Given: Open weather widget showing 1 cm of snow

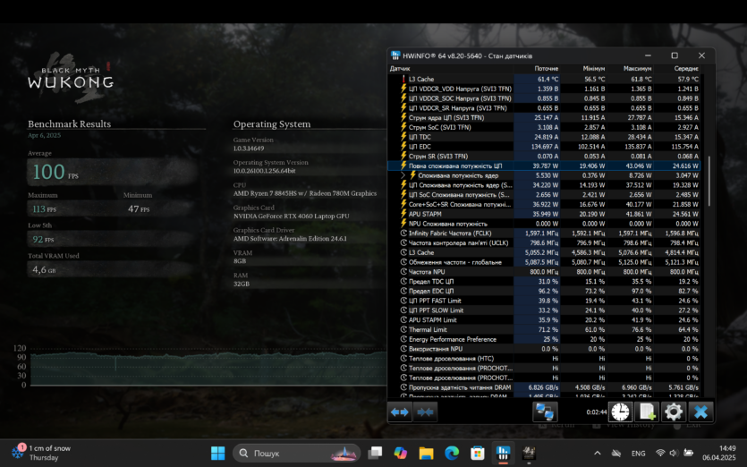Looking at the screenshot, I should 41,453.
